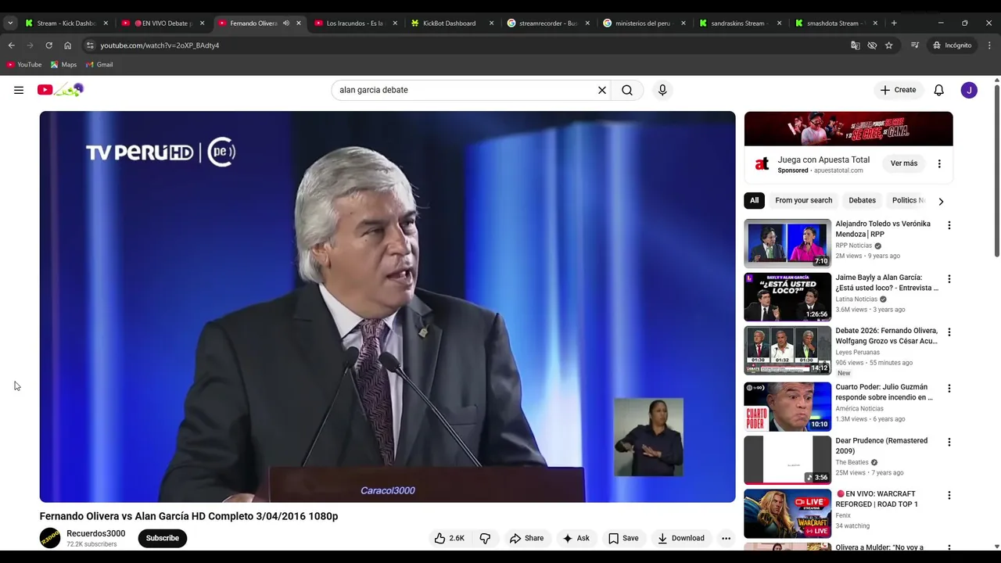Open the media control button in toolbar
Screen dimensions: 1001x563
coord(914,45)
